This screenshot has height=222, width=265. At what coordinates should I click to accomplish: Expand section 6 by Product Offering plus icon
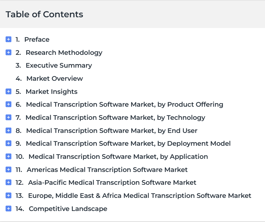(x=8, y=104)
